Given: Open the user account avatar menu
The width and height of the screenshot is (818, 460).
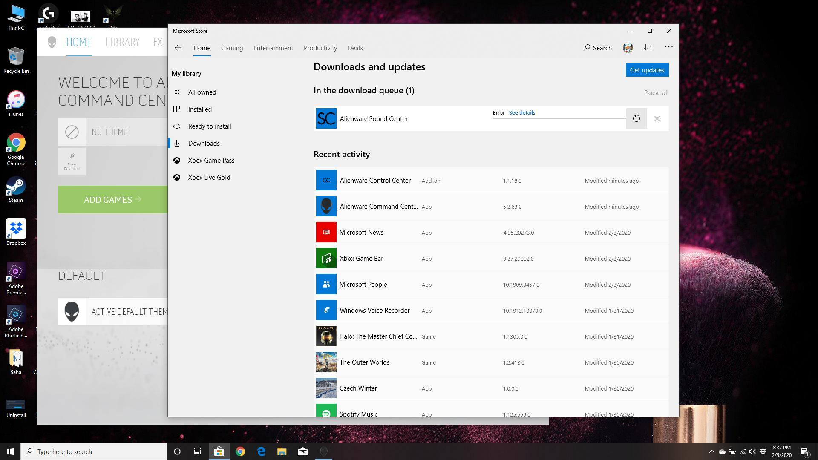Looking at the screenshot, I should [628, 48].
